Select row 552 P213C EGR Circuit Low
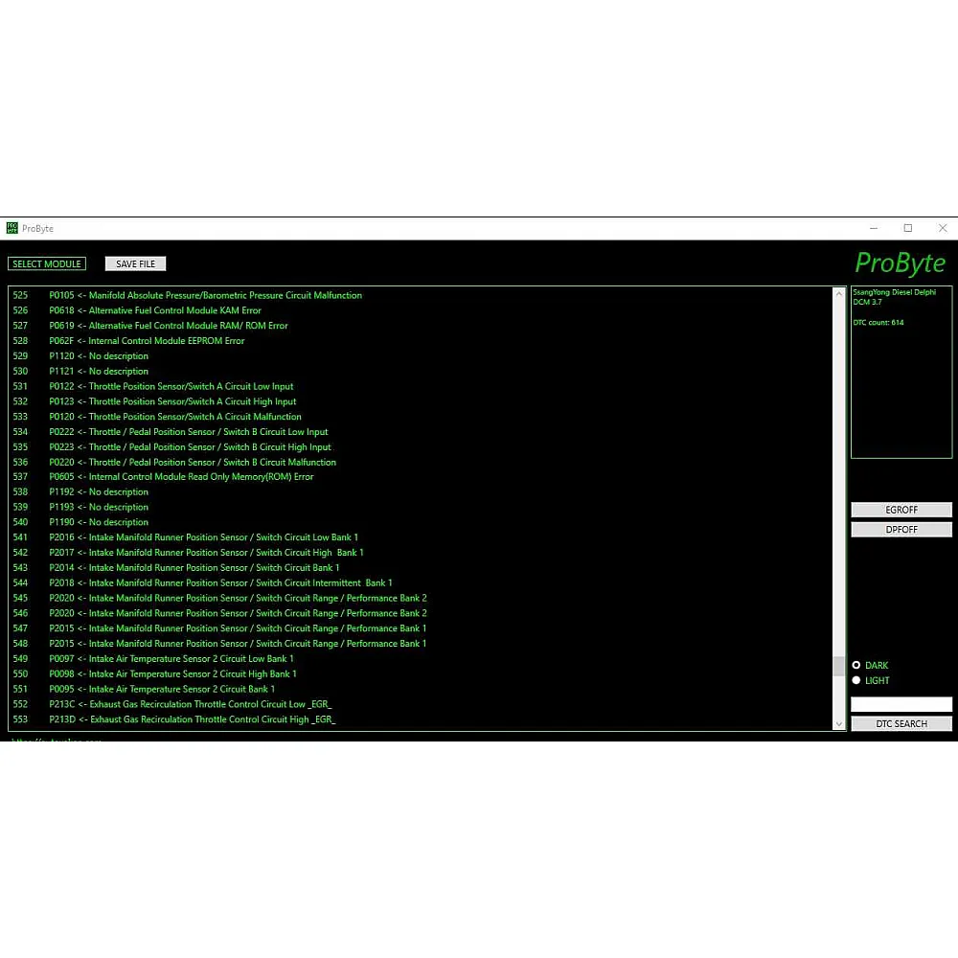 [x=191, y=704]
